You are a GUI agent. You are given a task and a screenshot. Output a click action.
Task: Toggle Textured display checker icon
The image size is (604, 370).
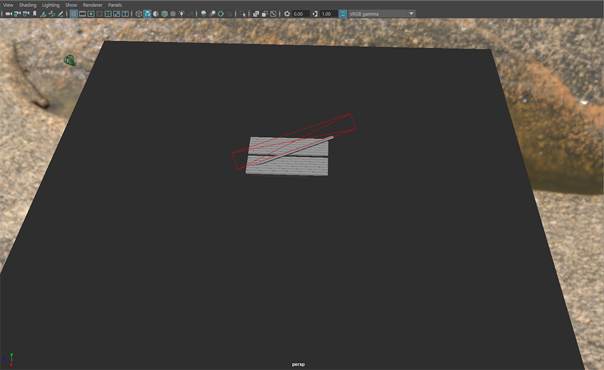(173, 14)
